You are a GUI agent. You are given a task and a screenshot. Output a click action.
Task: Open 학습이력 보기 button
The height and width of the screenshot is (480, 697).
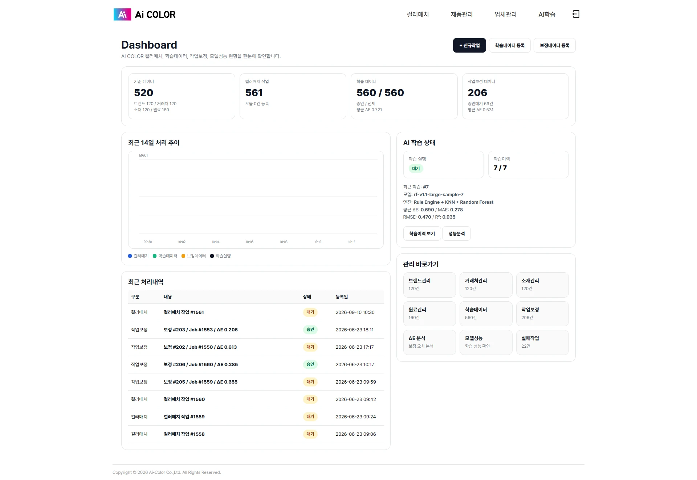[422, 233]
